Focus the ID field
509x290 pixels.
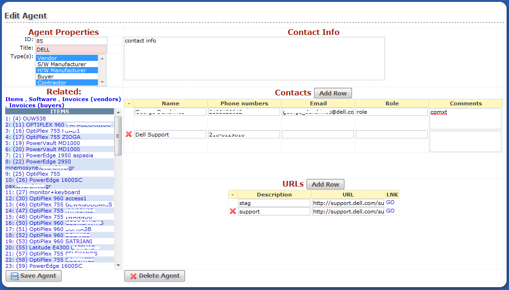pyautogui.click(x=71, y=41)
